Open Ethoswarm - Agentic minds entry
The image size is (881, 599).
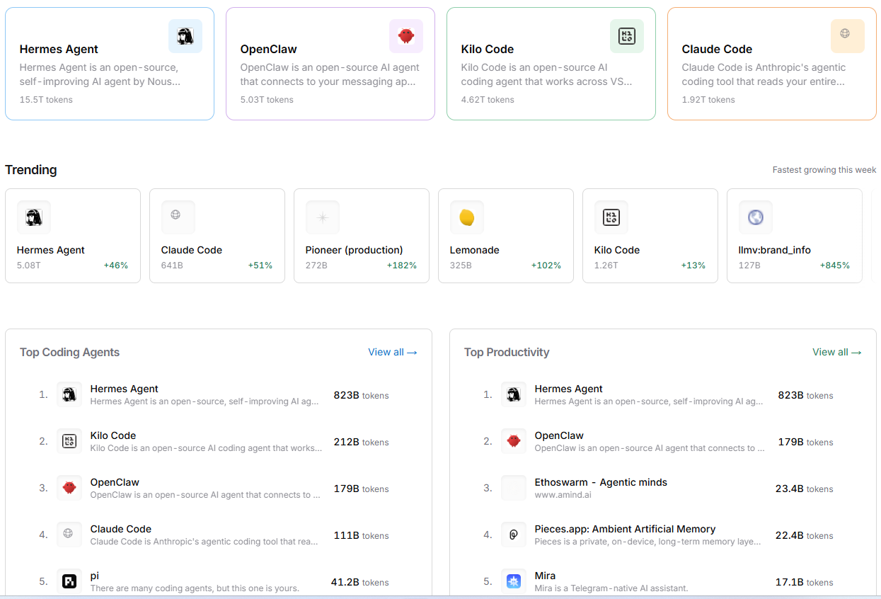pos(601,482)
